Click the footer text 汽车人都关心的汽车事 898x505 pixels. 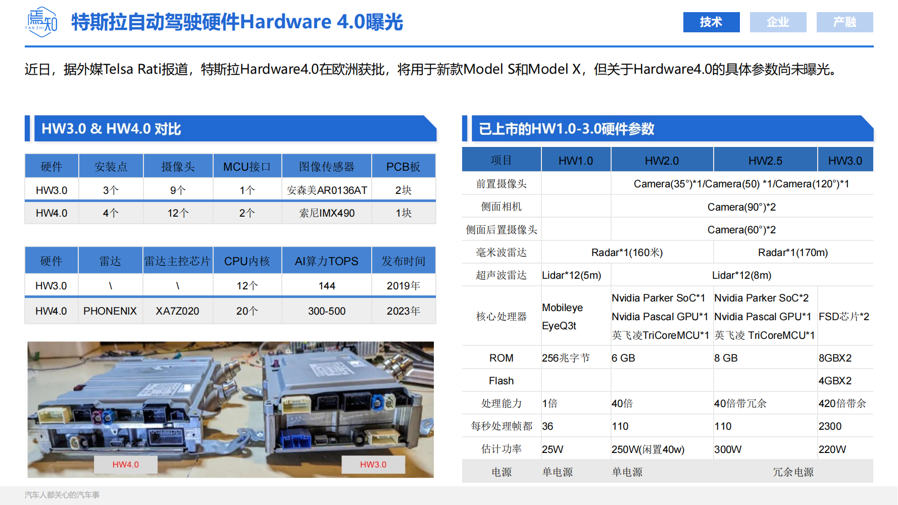coord(62,495)
